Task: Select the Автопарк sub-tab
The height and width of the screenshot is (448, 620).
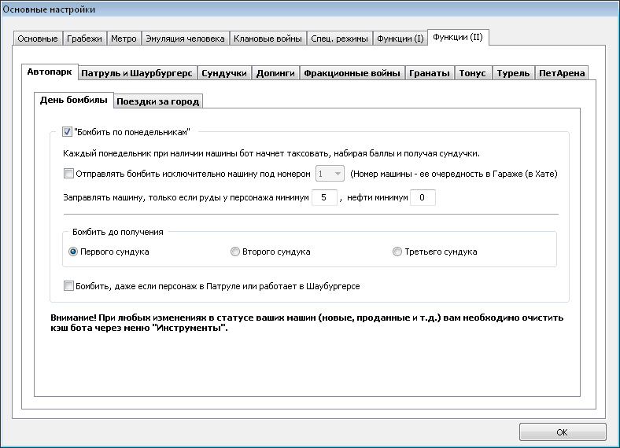Action: pos(50,72)
